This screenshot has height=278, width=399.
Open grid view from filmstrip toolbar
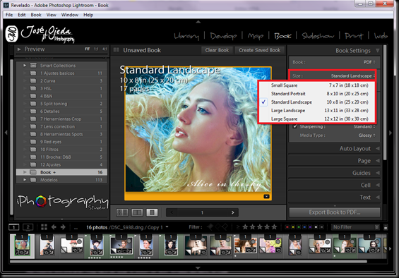tap(44, 227)
